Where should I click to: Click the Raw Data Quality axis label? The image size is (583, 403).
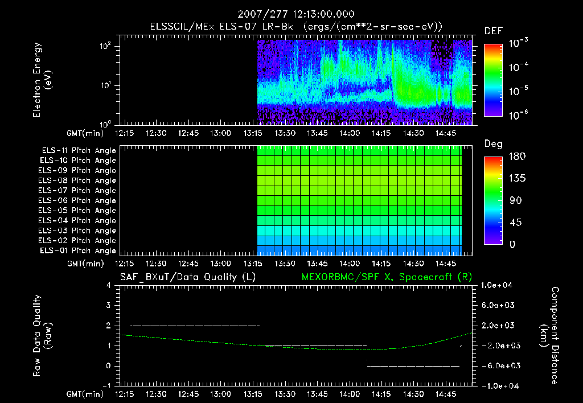pos(42,336)
